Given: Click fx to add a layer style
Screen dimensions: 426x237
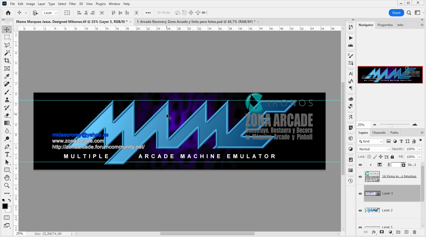Looking at the screenshot, I should 374,232.
